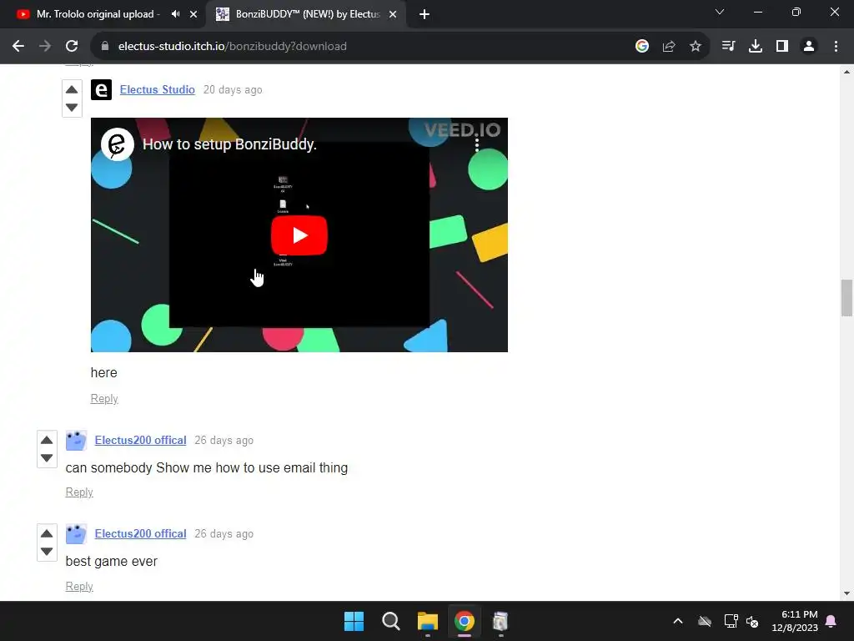Open Electus Studio profile link
This screenshot has height=641, width=854.
click(158, 89)
